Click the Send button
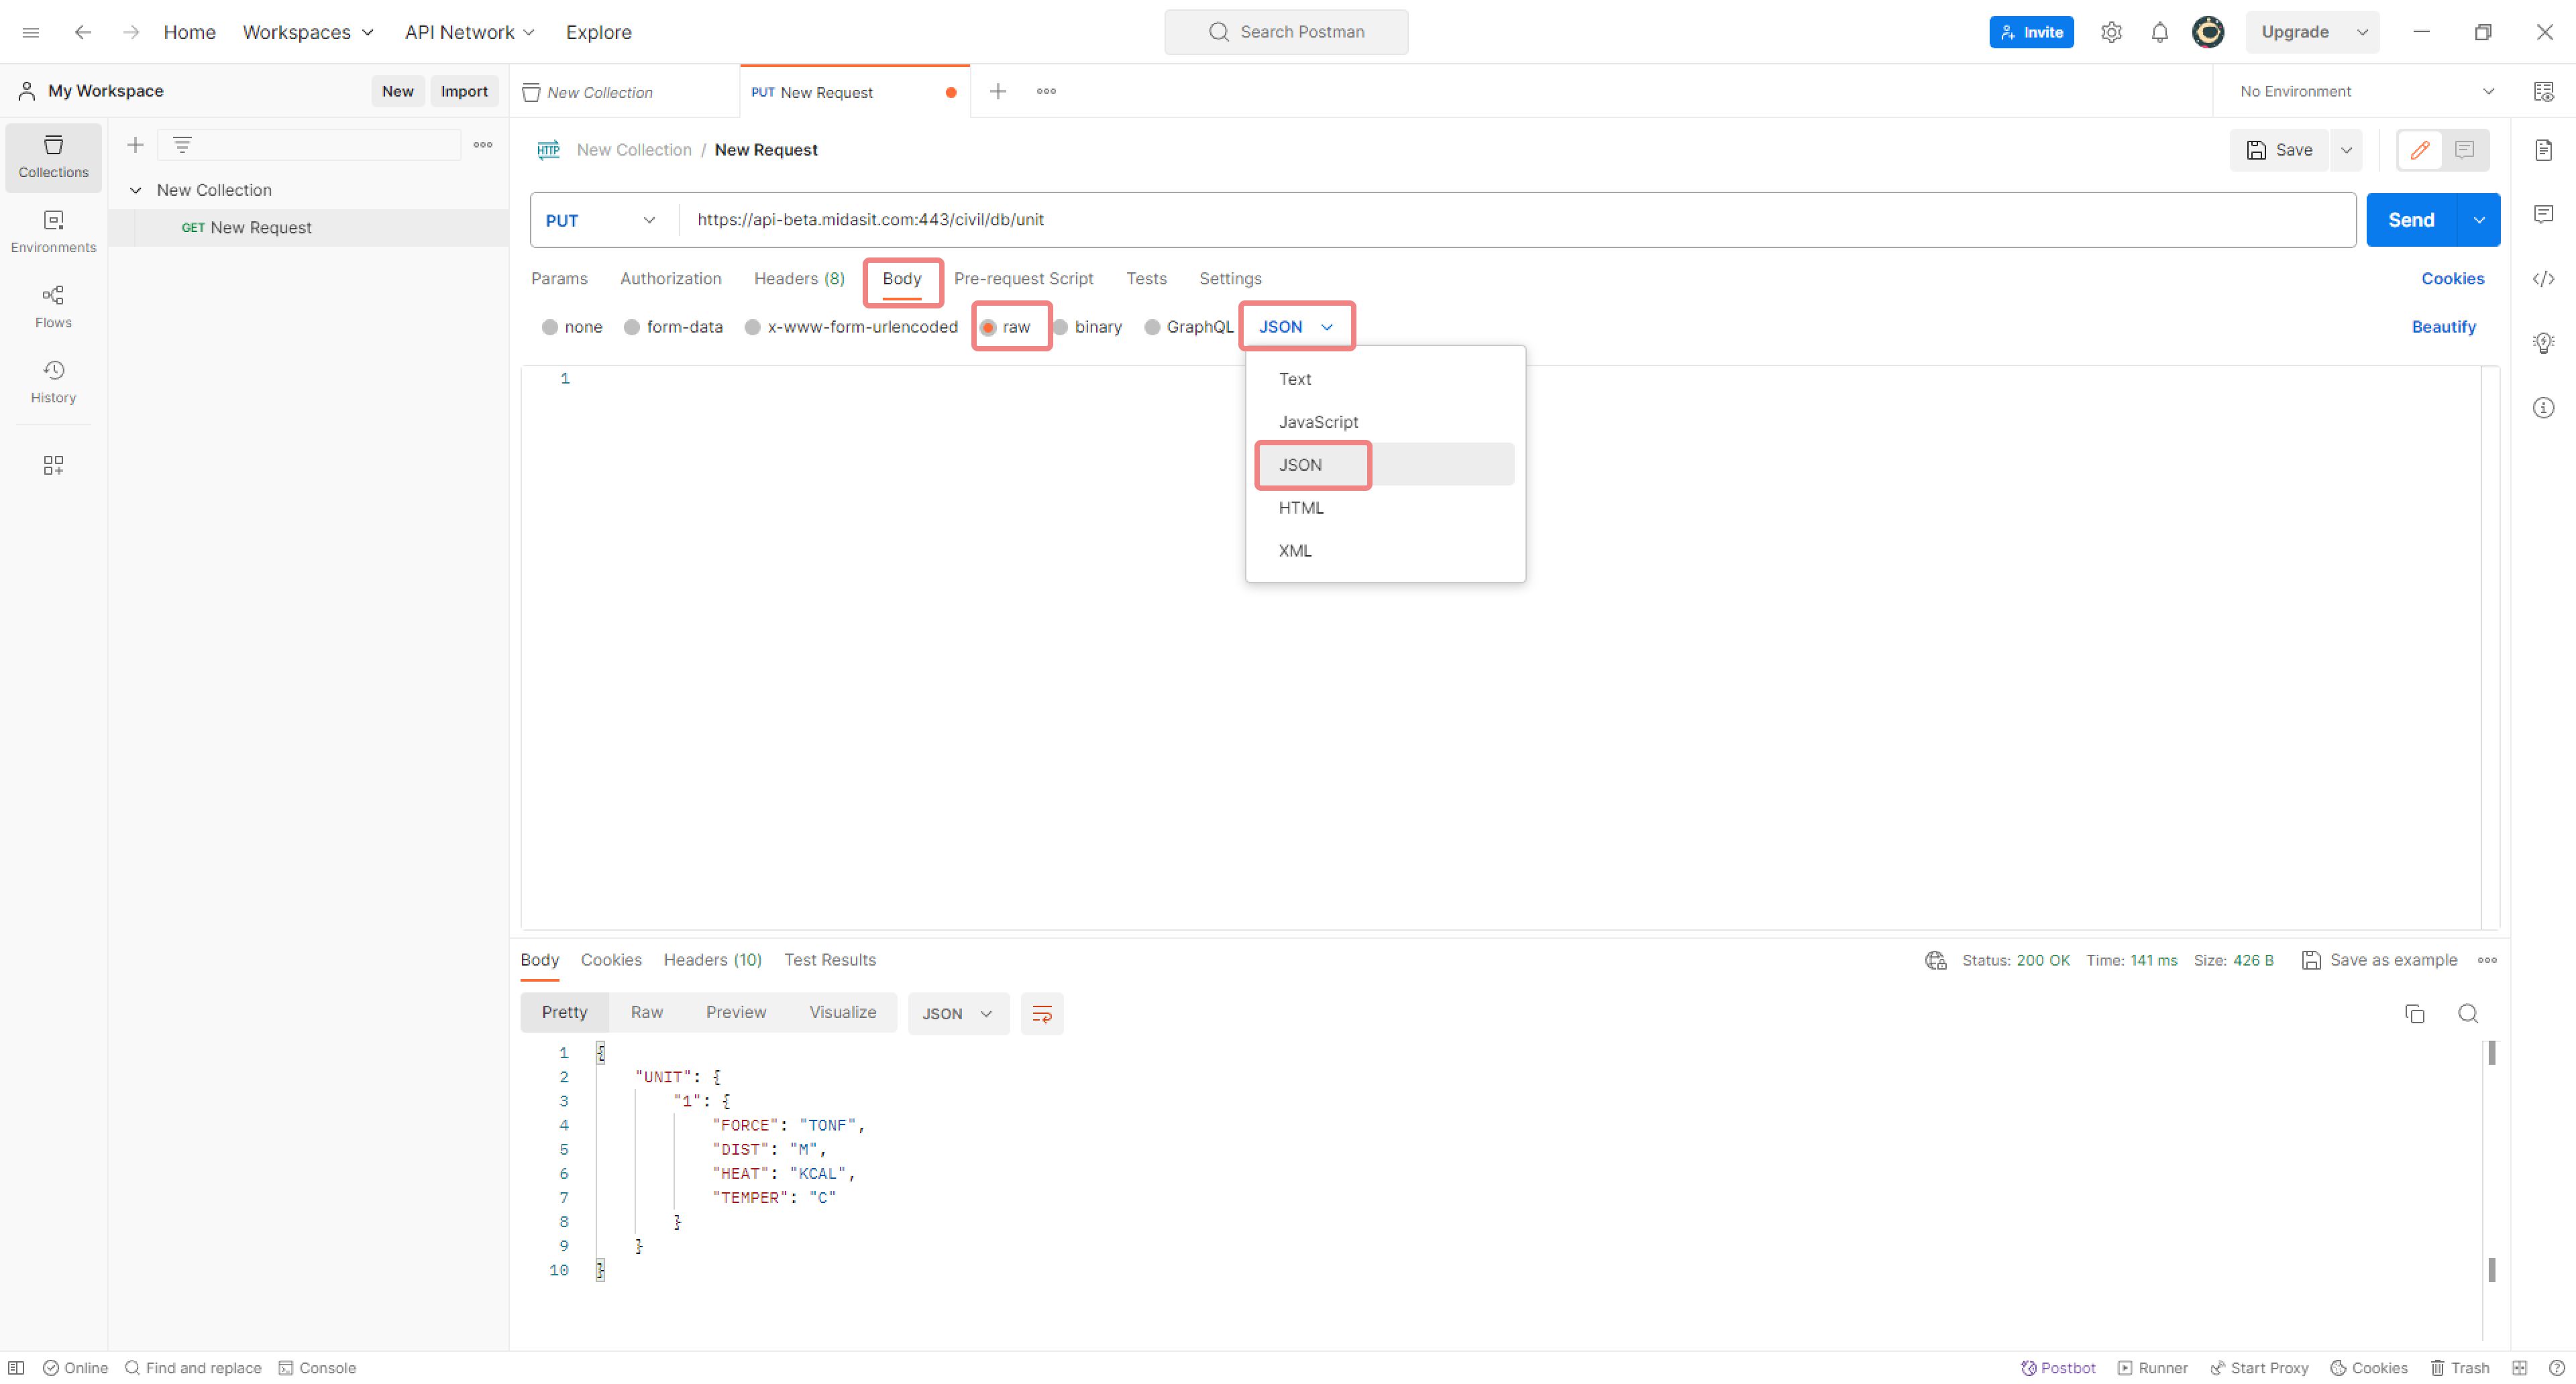 2410,221
